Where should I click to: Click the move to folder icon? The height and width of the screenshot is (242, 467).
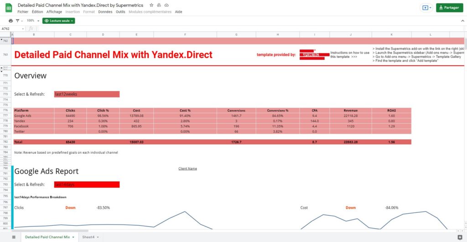pos(159,5)
